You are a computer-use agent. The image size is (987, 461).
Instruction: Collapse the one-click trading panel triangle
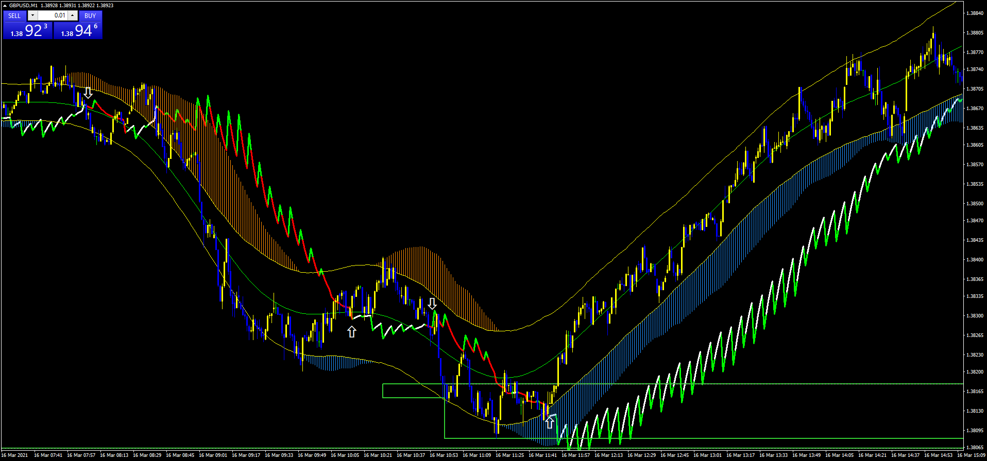coord(5,6)
